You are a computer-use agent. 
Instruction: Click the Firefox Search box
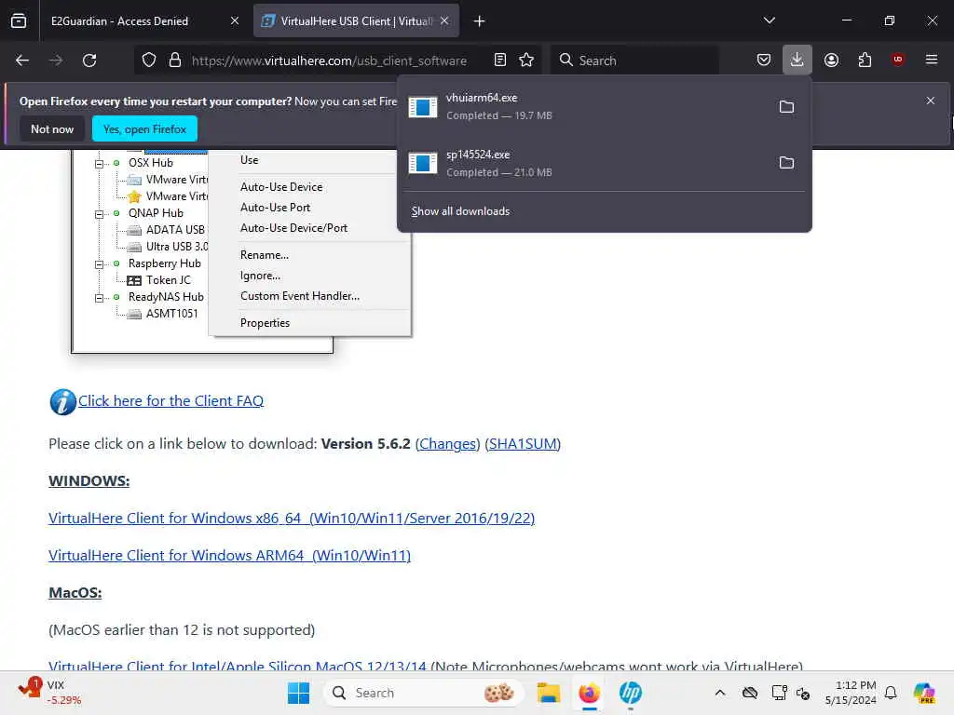click(634, 61)
